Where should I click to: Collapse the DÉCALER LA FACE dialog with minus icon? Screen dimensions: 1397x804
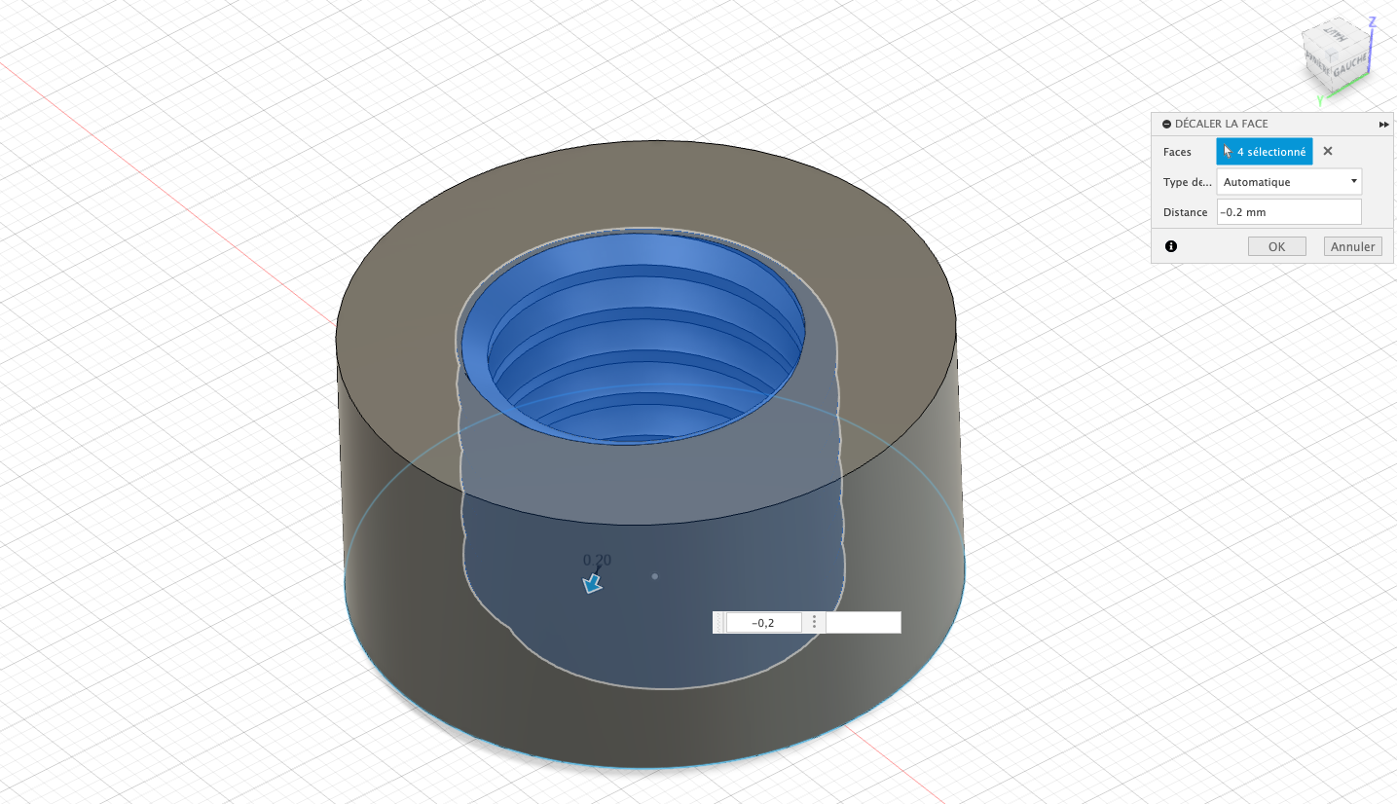point(1167,125)
